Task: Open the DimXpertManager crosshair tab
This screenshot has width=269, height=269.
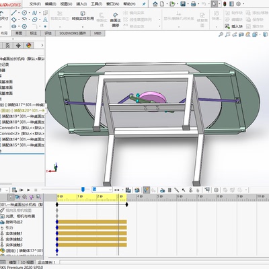Action: tap(18, 46)
